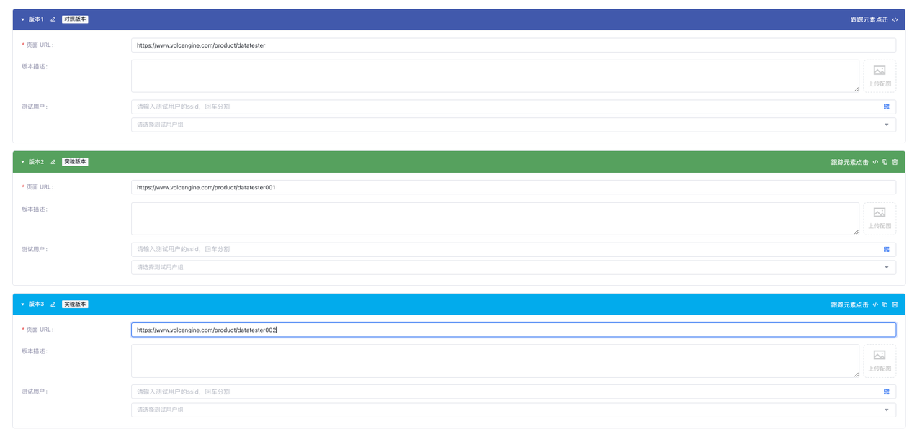Collapse the 版本3 panel with its triangle

click(x=22, y=304)
